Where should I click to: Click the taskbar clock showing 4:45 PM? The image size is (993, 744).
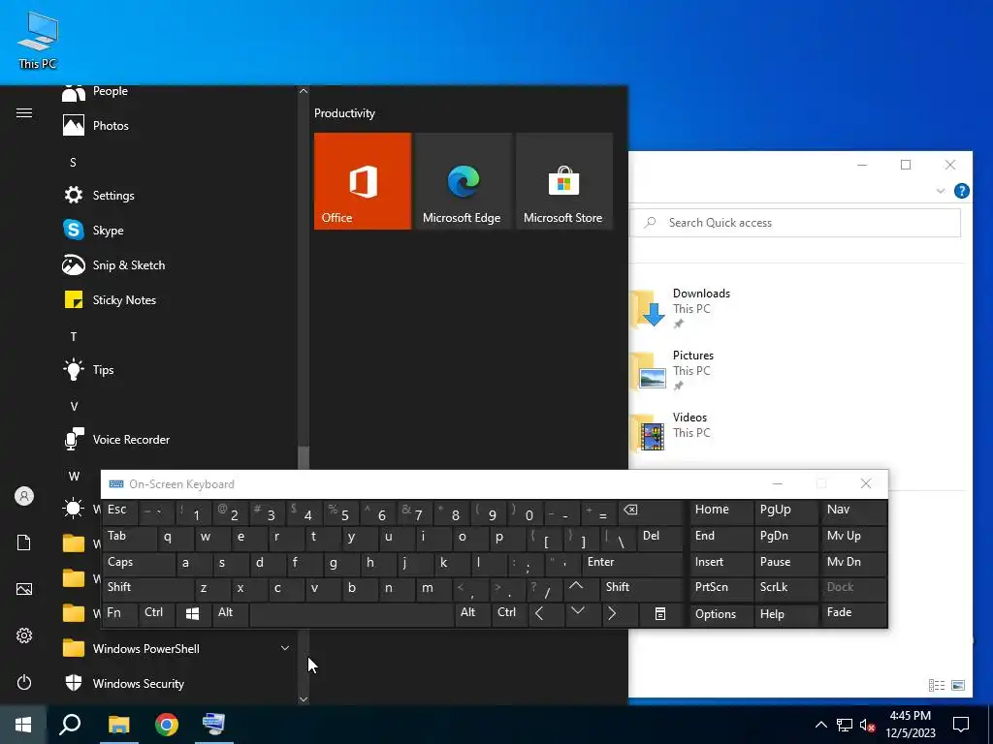click(x=910, y=725)
